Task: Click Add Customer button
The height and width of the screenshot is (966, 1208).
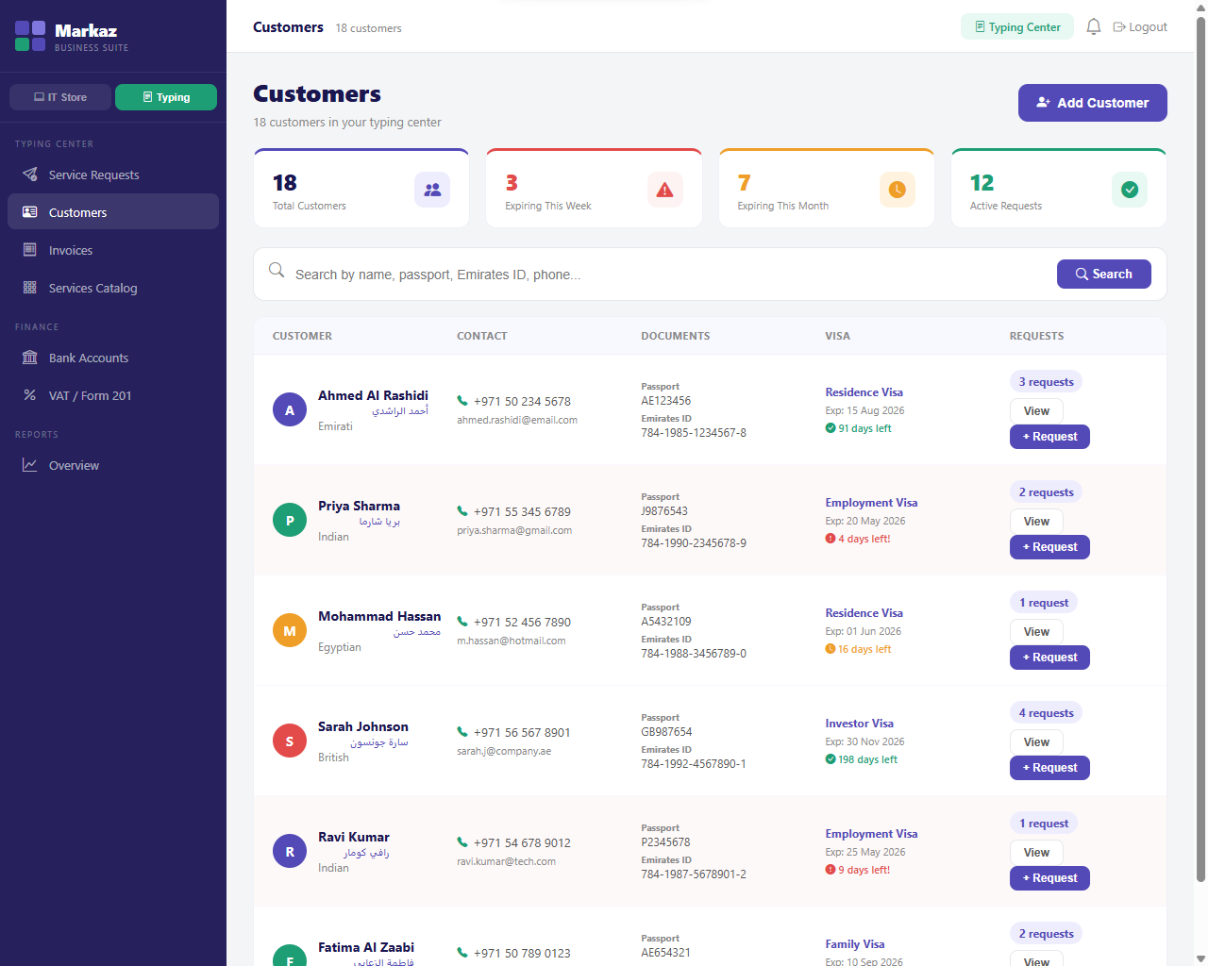Action: 1093,103
